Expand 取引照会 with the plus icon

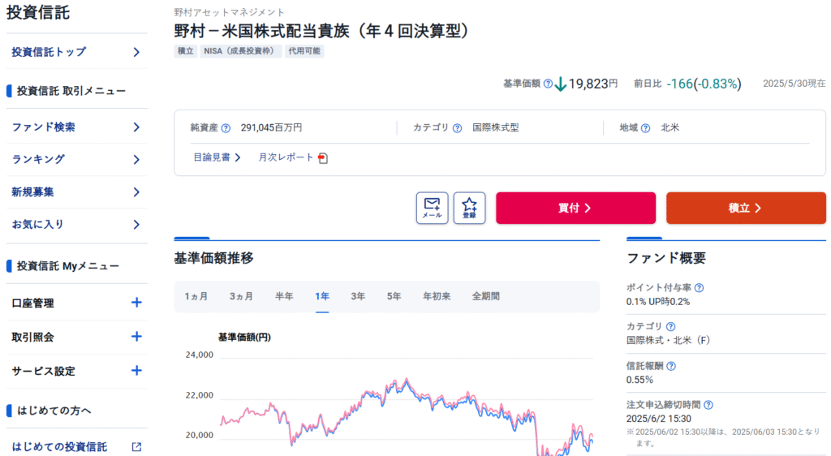[x=136, y=336]
